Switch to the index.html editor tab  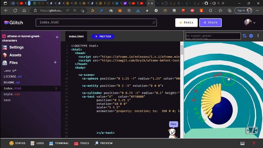tap(76, 37)
